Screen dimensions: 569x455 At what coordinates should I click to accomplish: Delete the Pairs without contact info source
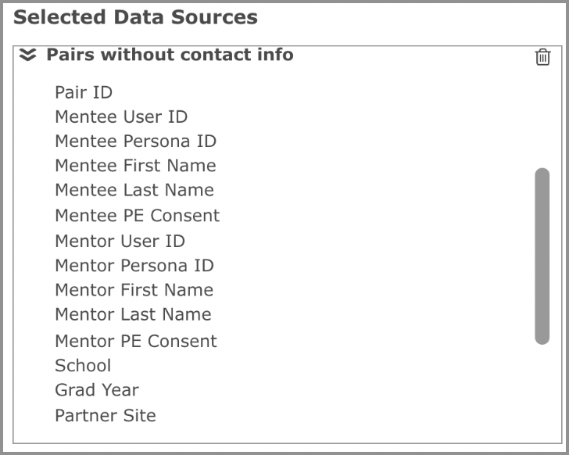pyautogui.click(x=542, y=57)
